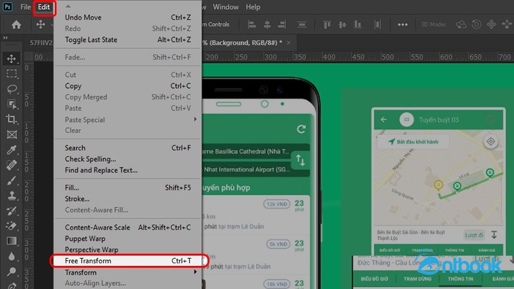This screenshot has width=514, height=289.
Task: Open the File menu
Action: 25,7
